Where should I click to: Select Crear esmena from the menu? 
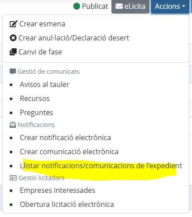pyautogui.click(x=42, y=24)
